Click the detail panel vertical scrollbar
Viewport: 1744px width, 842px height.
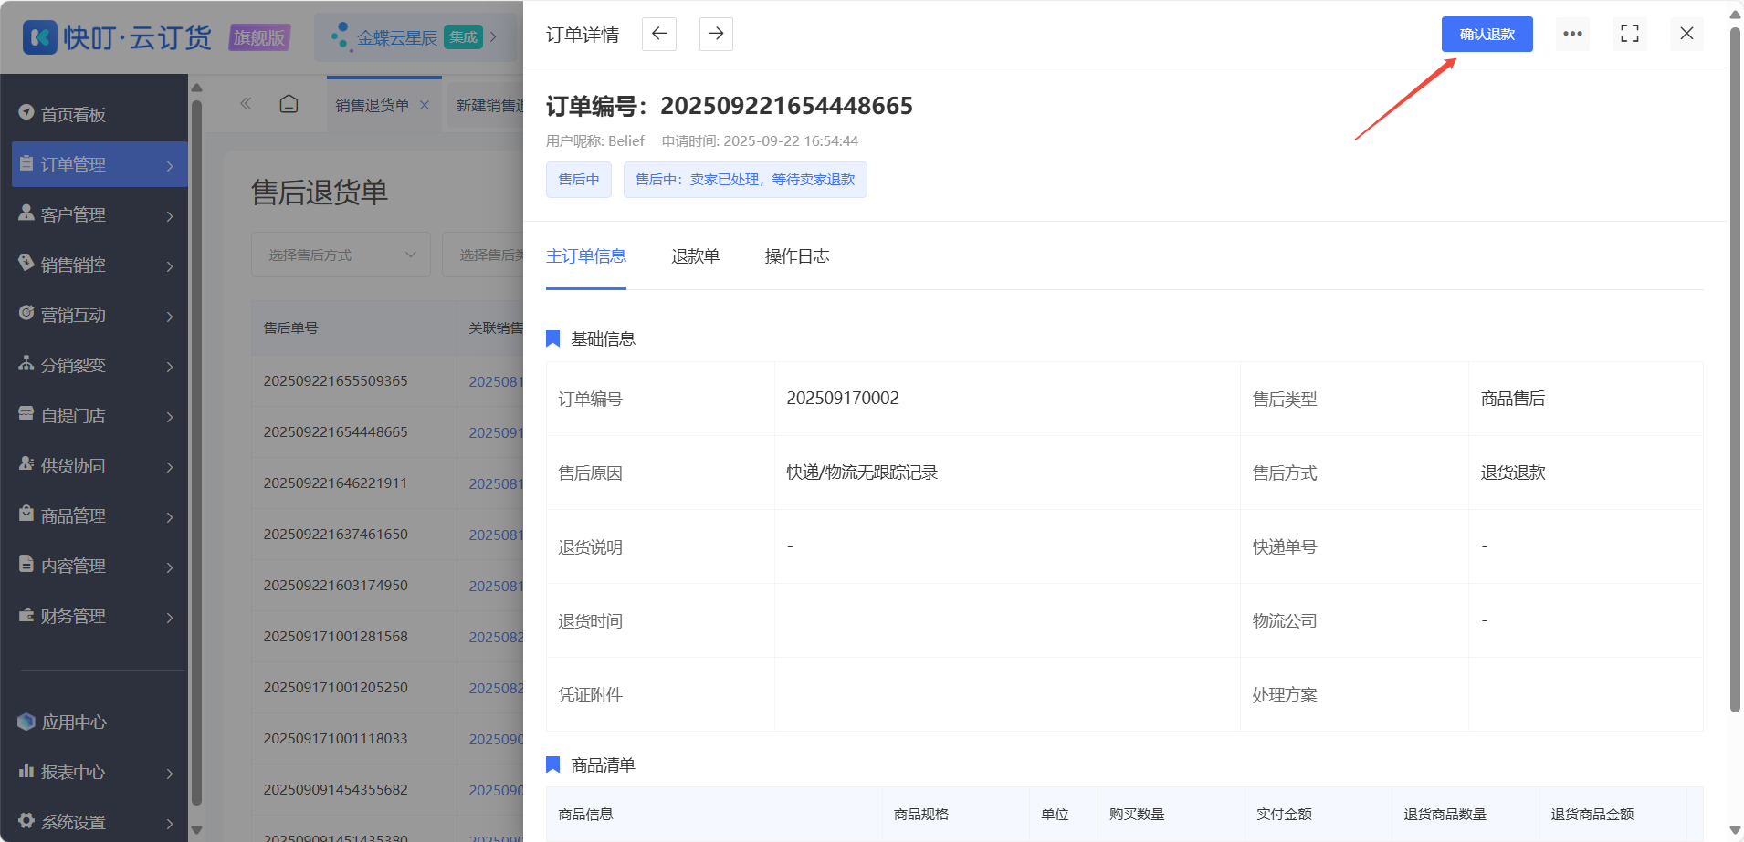1735,369
